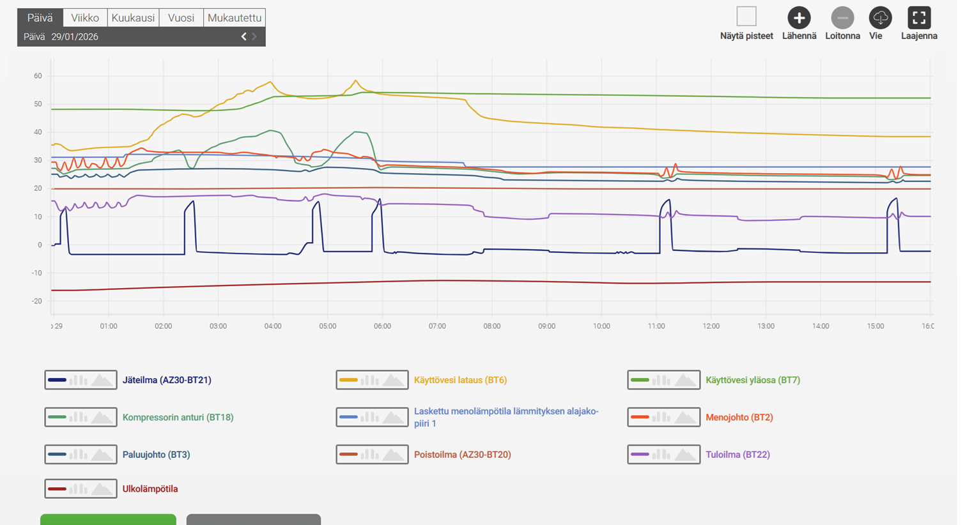Click the Tuloilma (BT22) purple color swatch

[640, 455]
